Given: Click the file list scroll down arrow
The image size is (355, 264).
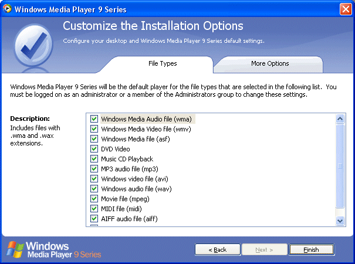Looking at the screenshot, I should (340, 221).
